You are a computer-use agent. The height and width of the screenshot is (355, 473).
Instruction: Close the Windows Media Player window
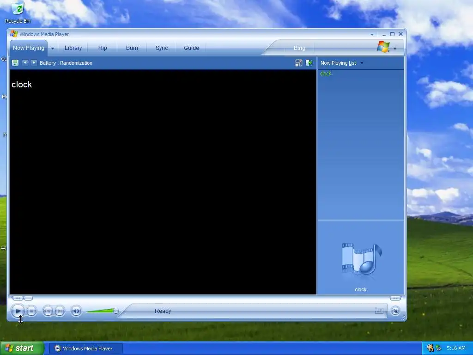point(400,34)
